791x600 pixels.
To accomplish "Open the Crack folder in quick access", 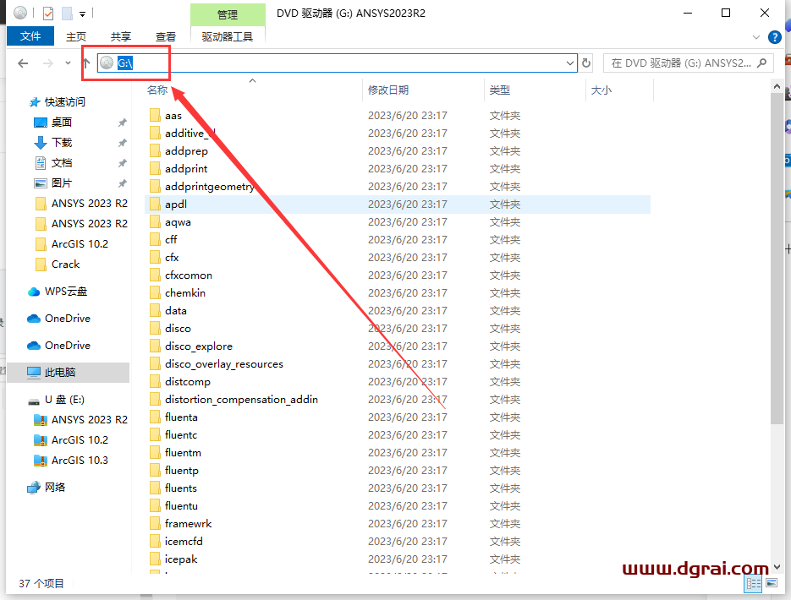I will [x=66, y=264].
